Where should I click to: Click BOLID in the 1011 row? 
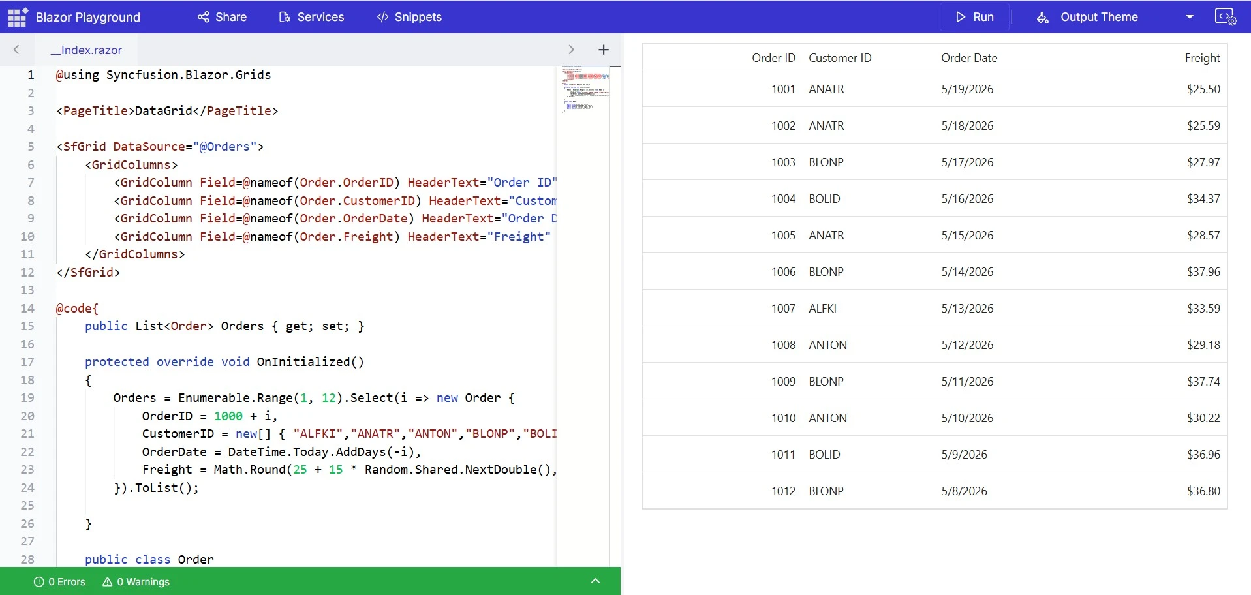click(x=869, y=454)
